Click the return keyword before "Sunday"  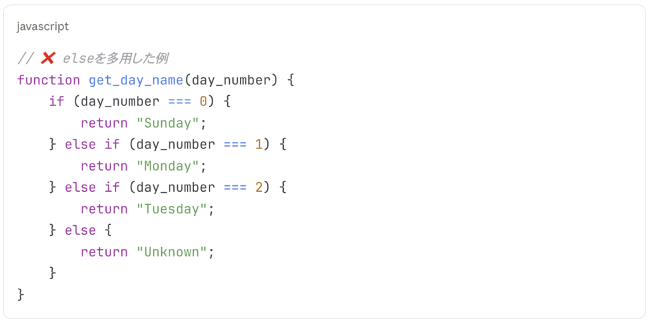click(x=104, y=123)
